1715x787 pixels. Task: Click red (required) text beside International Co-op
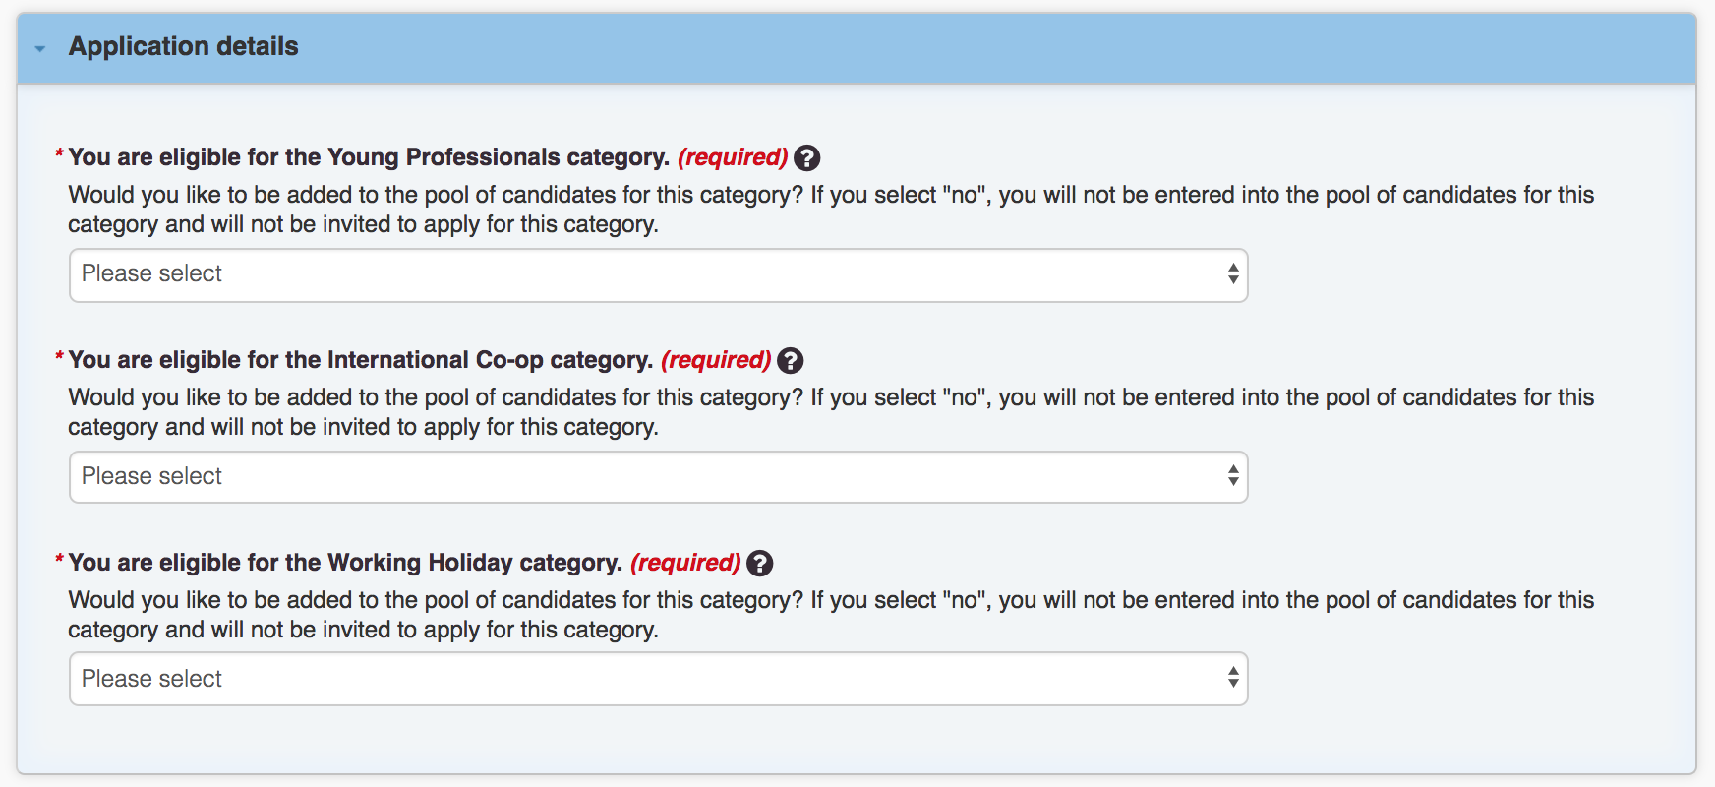point(716,360)
